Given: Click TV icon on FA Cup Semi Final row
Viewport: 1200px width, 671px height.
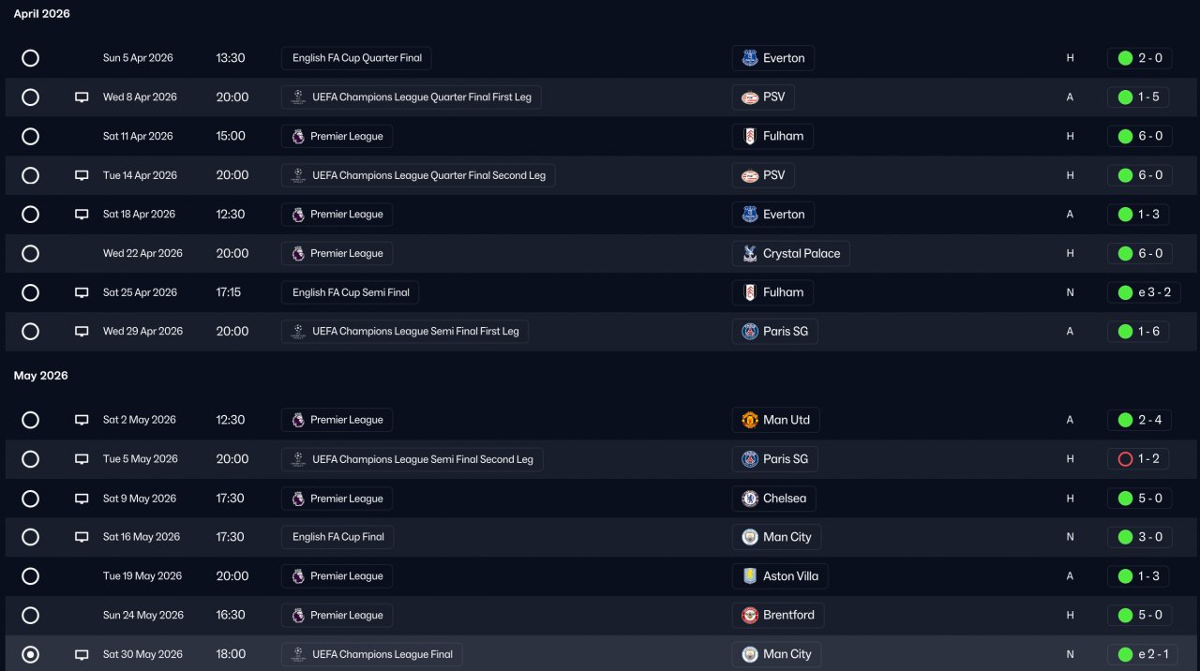Looking at the screenshot, I should coord(82,292).
